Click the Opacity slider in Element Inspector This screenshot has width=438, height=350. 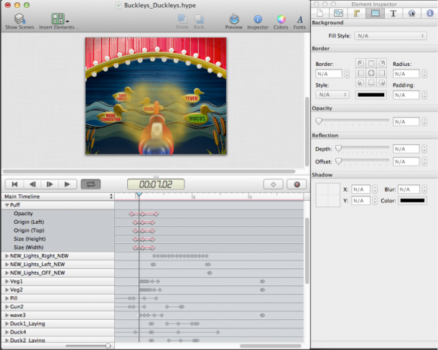pos(353,121)
